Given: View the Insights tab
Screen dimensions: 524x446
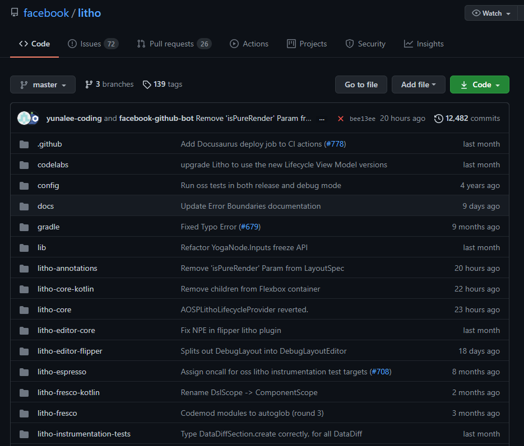Looking at the screenshot, I should 424,44.
